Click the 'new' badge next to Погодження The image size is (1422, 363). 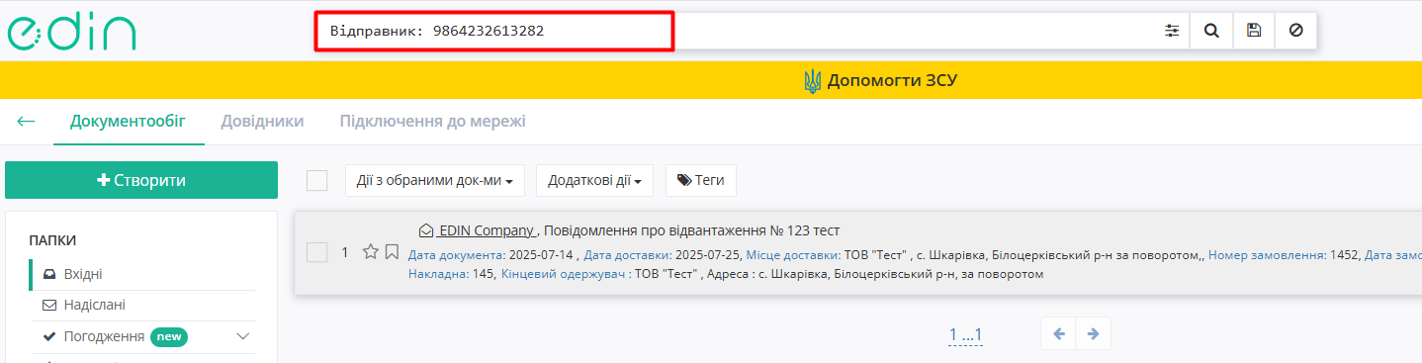tap(169, 336)
